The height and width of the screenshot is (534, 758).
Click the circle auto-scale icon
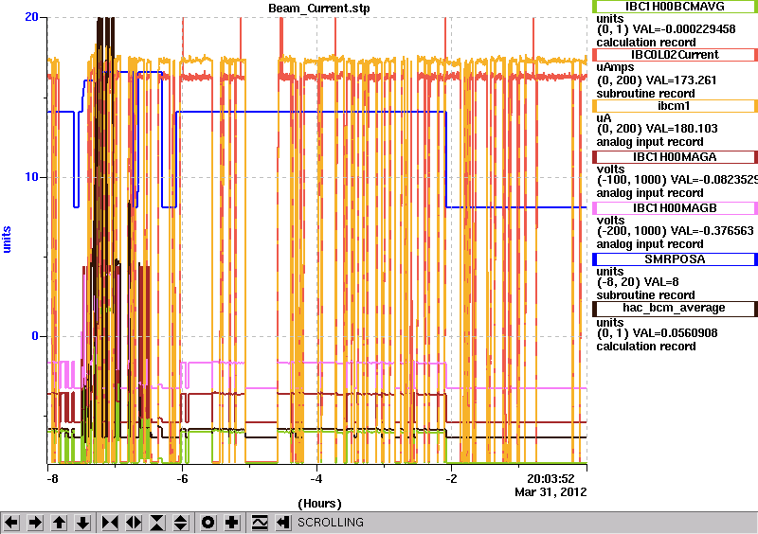coord(208,523)
